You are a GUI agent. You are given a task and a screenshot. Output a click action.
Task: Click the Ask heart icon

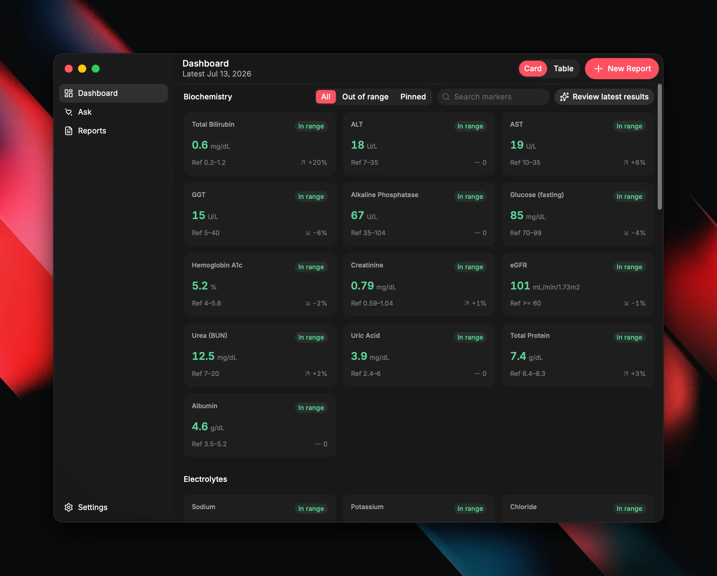(69, 112)
